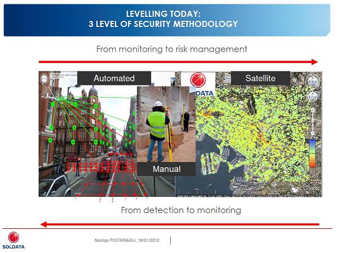Image resolution: width=337 pixels, height=253 pixels.
Task: Click the author text Nicolas POITRINEAU, 18/01/2012
Action: pyautogui.click(x=127, y=240)
